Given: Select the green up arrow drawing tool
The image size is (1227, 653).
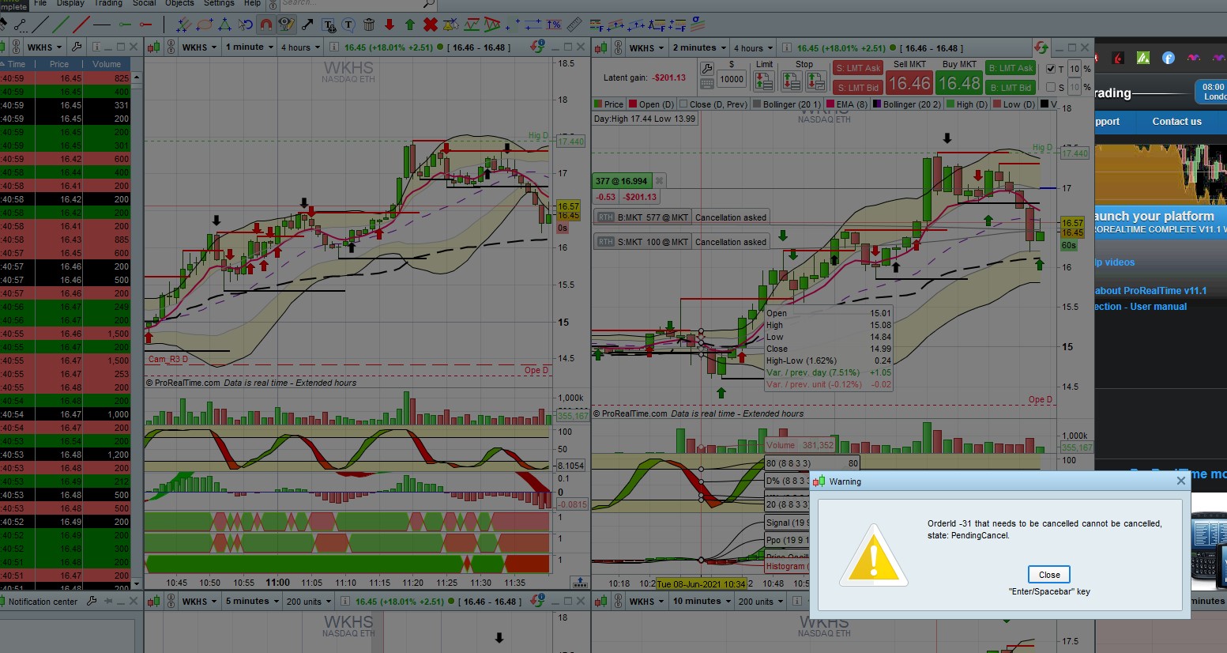Looking at the screenshot, I should coord(409,25).
